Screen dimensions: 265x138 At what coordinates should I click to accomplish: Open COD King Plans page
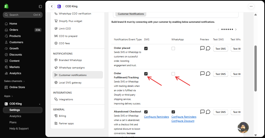click(x=13, y=122)
